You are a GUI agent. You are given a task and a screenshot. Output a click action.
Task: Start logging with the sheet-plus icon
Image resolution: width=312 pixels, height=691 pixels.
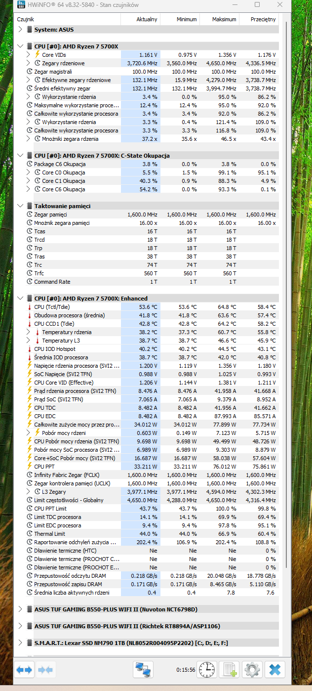click(229, 670)
